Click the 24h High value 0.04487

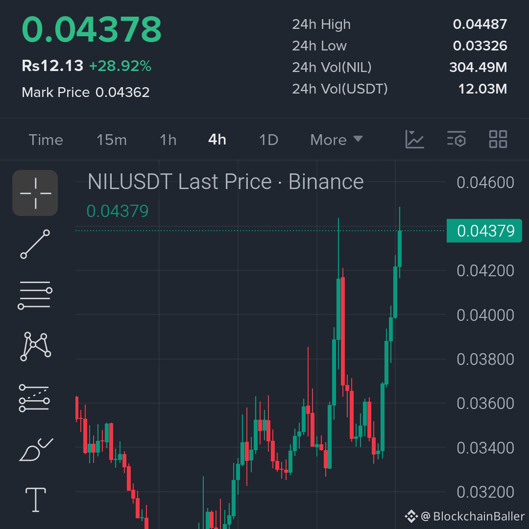(x=480, y=24)
